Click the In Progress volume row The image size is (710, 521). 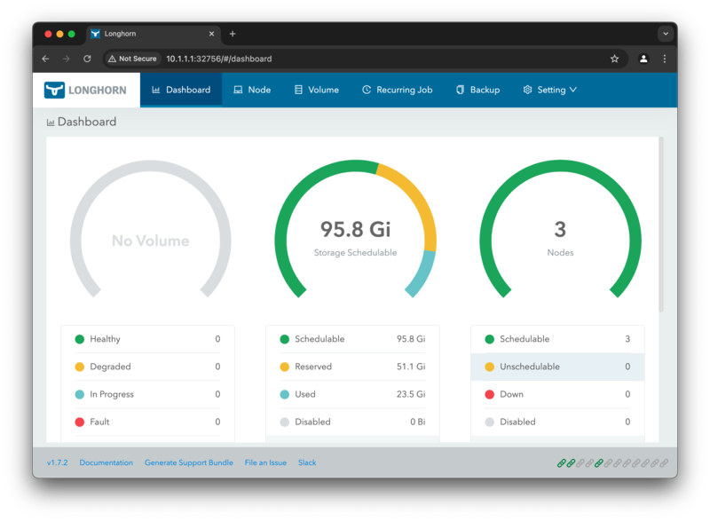point(147,394)
